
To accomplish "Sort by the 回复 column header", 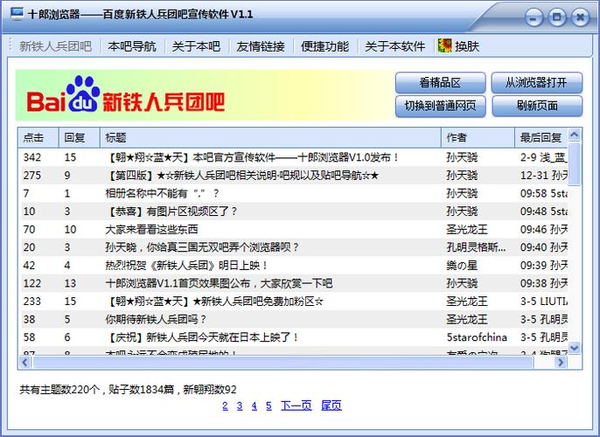I will pos(79,137).
